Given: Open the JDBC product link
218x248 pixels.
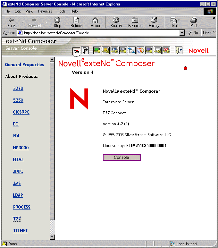Looking at the screenshot, I should coord(18,171).
